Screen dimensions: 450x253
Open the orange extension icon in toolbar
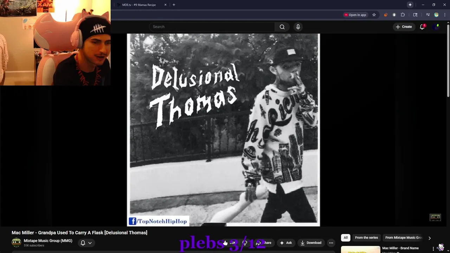(386, 15)
